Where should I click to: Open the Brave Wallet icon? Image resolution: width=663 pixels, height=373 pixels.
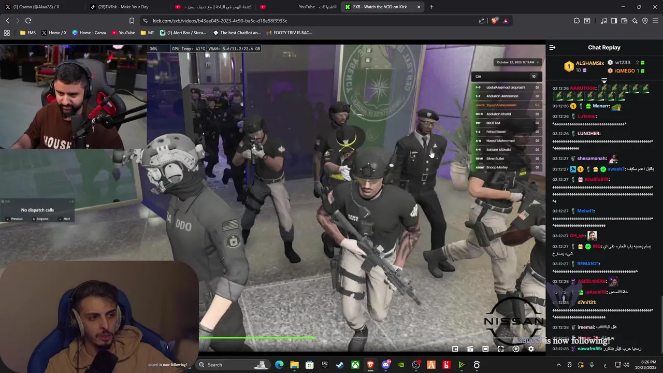pyautogui.click(x=624, y=21)
